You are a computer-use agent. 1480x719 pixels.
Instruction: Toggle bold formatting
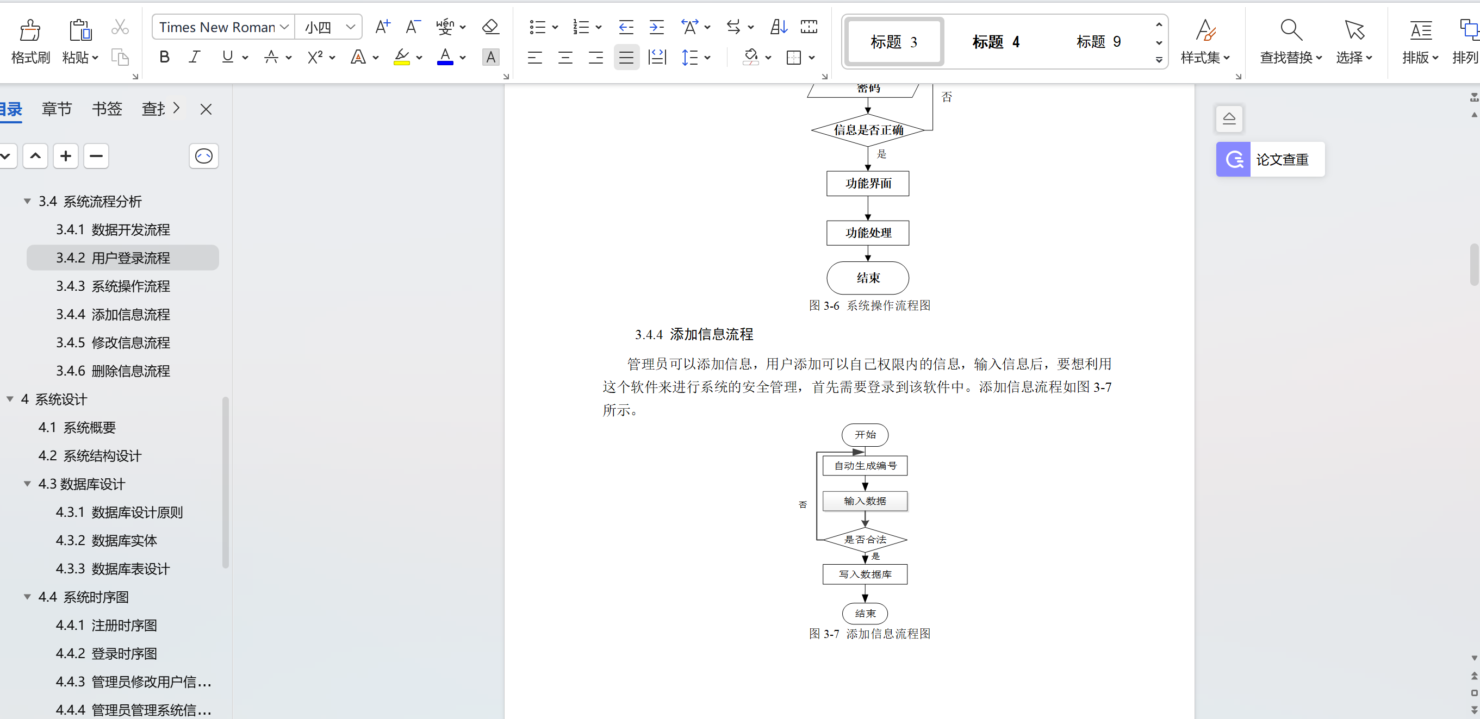(x=164, y=57)
